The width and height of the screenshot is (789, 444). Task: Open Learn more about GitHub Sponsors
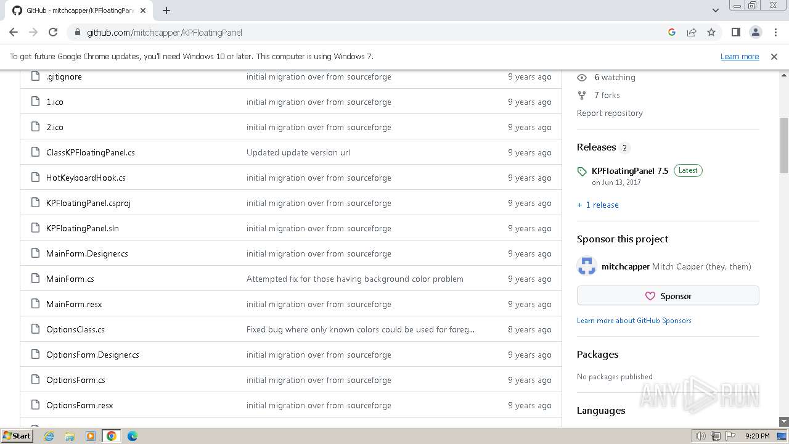pos(634,320)
